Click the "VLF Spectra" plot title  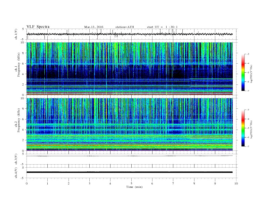tap(38, 27)
